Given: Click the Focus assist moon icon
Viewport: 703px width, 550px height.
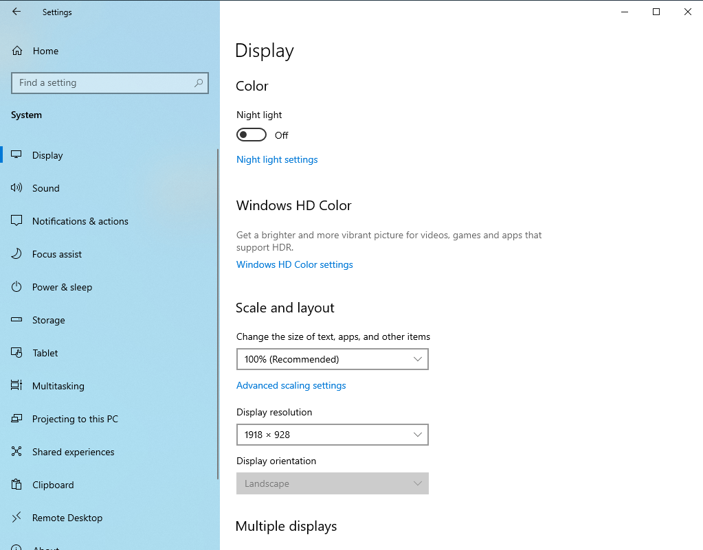Looking at the screenshot, I should [17, 254].
